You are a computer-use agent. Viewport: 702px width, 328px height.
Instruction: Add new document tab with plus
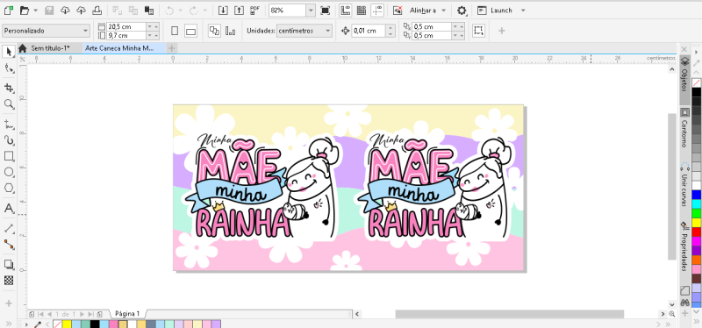pyautogui.click(x=172, y=48)
